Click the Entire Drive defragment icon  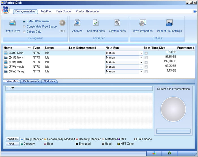click(13, 23)
